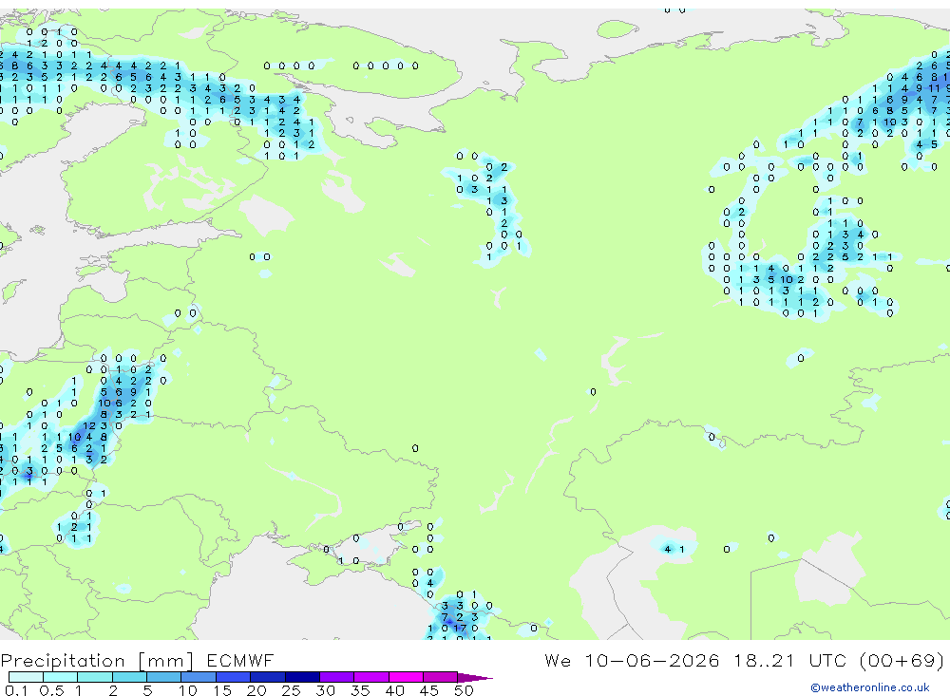Select the 5–10 mm legend swatch
This screenshot has width=950, height=696.
pos(164,677)
